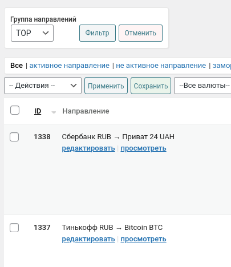The height and width of the screenshot is (267, 231).
Task: Tick the select-all checkbox in header
Action: coord(15,110)
